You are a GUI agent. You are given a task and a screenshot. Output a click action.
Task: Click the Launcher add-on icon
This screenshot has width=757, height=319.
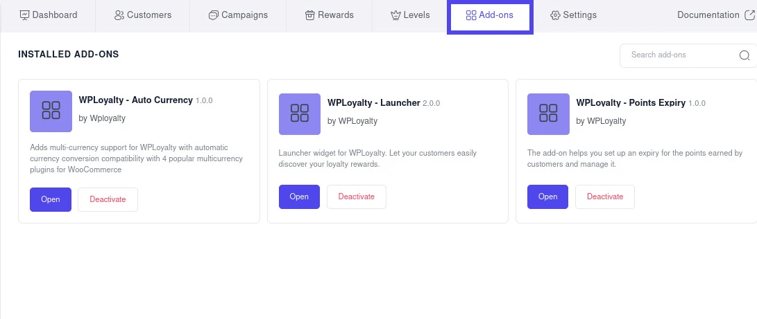pyautogui.click(x=299, y=114)
